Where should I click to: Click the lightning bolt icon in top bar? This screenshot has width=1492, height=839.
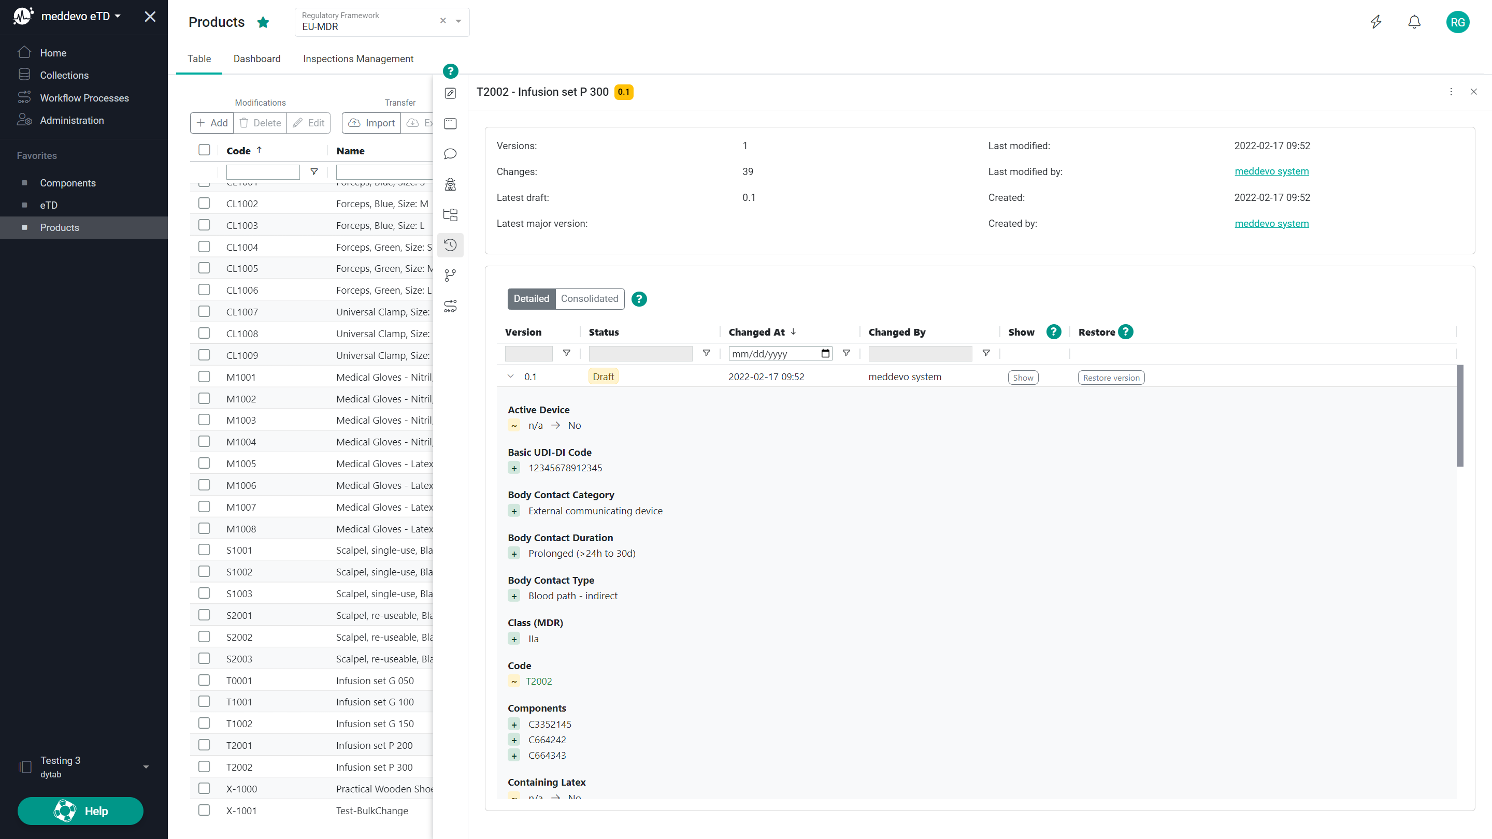[x=1376, y=21]
